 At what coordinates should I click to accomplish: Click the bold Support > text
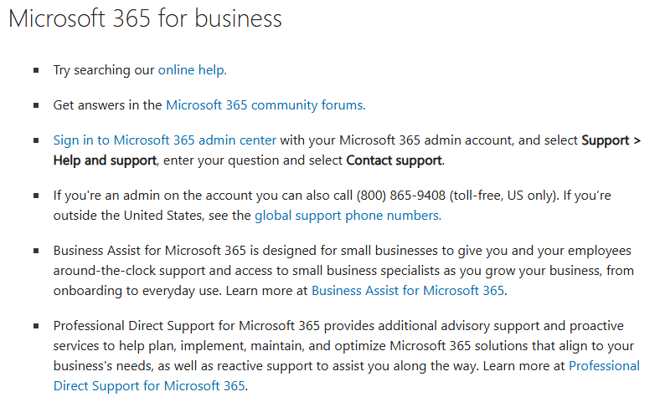click(611, 140)
